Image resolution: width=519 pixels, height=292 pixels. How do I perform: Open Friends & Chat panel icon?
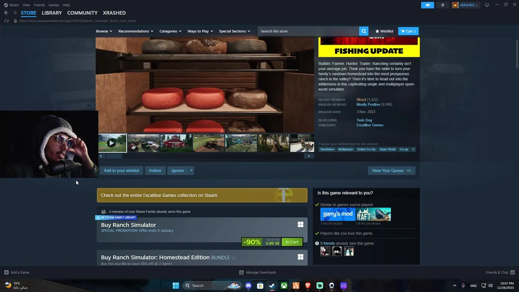click(512, 272)
